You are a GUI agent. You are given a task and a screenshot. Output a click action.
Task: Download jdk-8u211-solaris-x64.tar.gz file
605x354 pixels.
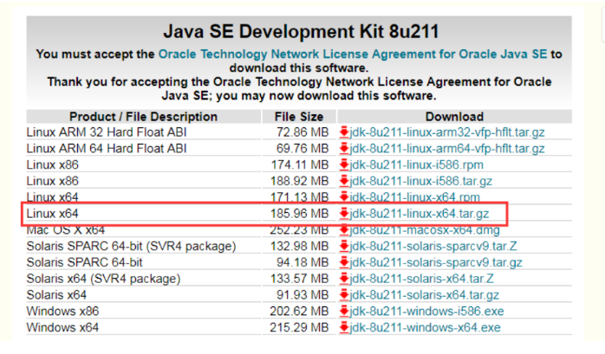tap(424, 294)
